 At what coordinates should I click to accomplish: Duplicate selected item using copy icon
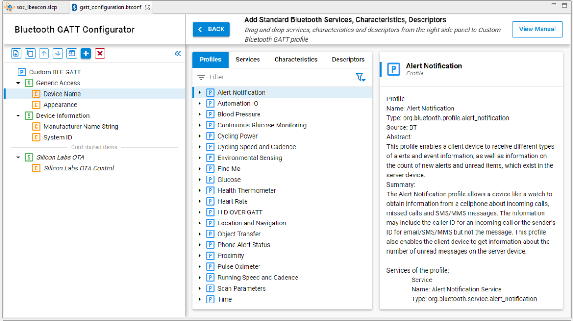pos(30,54)
